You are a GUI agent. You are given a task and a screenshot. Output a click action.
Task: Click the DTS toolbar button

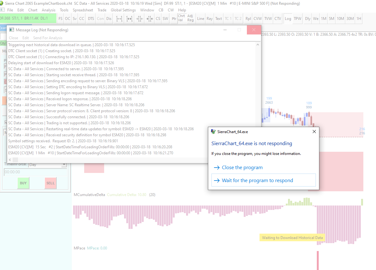coord(91,18)
